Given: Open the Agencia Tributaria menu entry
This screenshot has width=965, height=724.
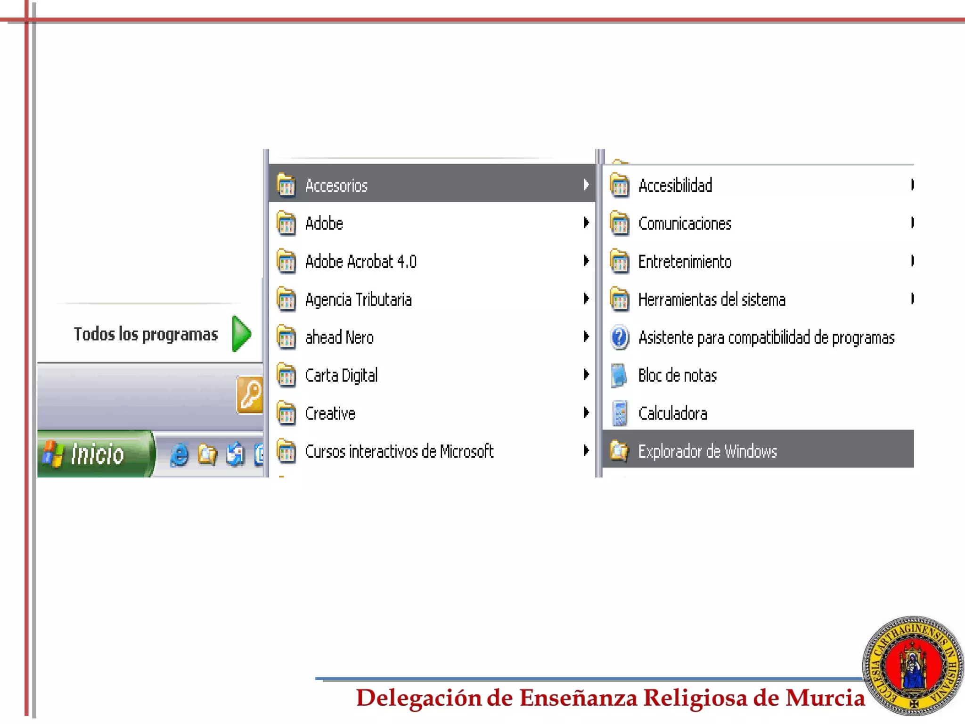Looking at the screenshot, I should coord(359,300).
